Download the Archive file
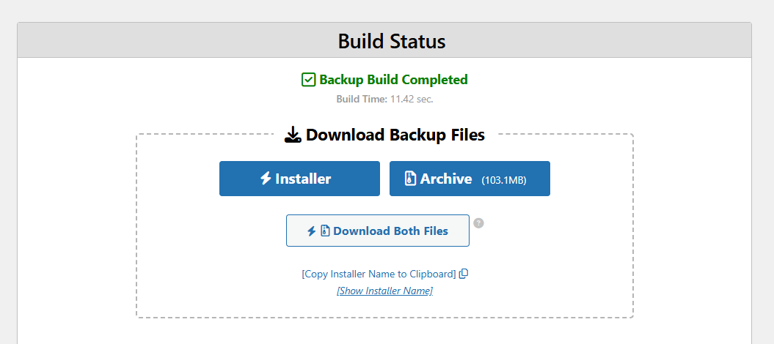The image size is (774, 344). [470, 179]
